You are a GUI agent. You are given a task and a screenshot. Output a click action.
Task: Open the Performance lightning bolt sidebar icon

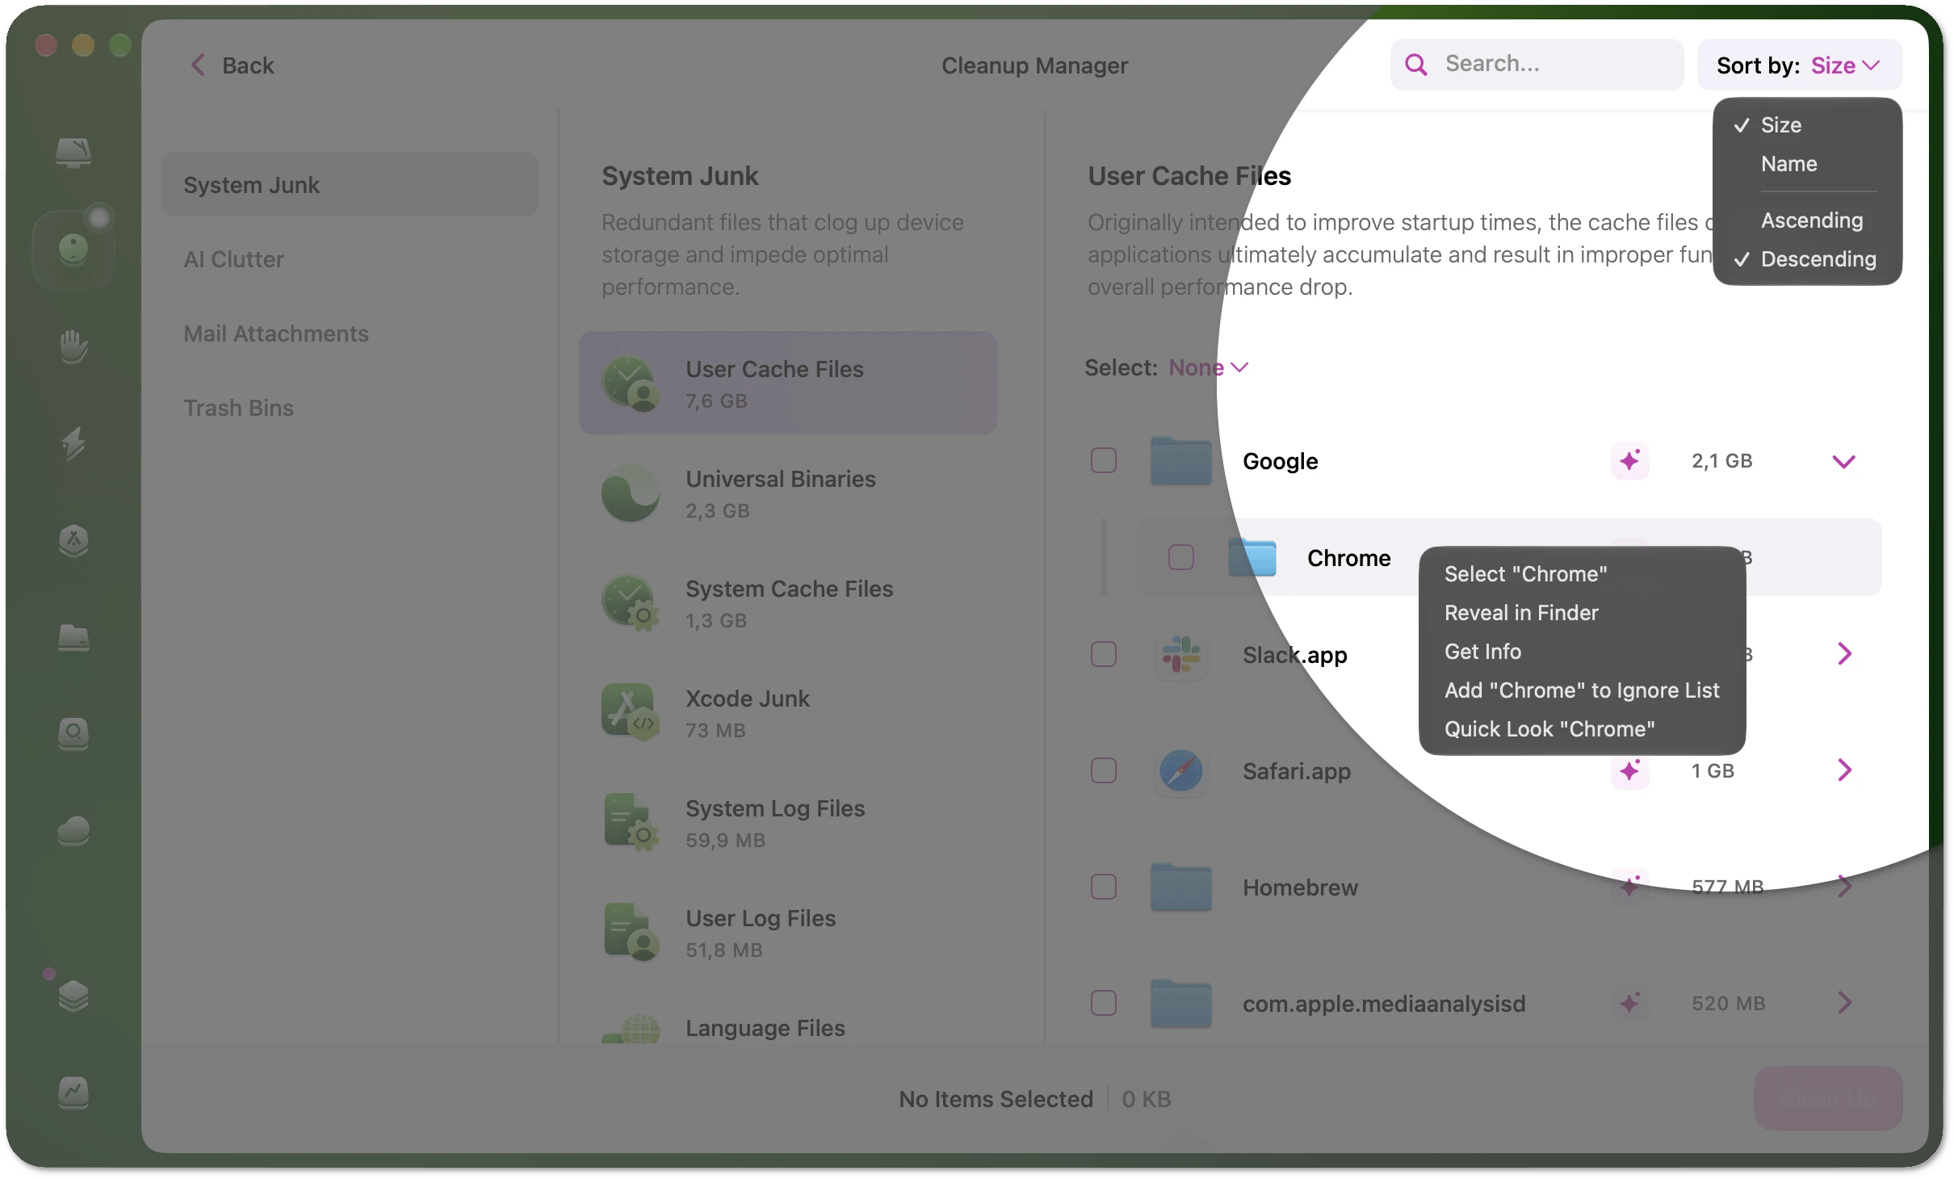coord(73,443)
